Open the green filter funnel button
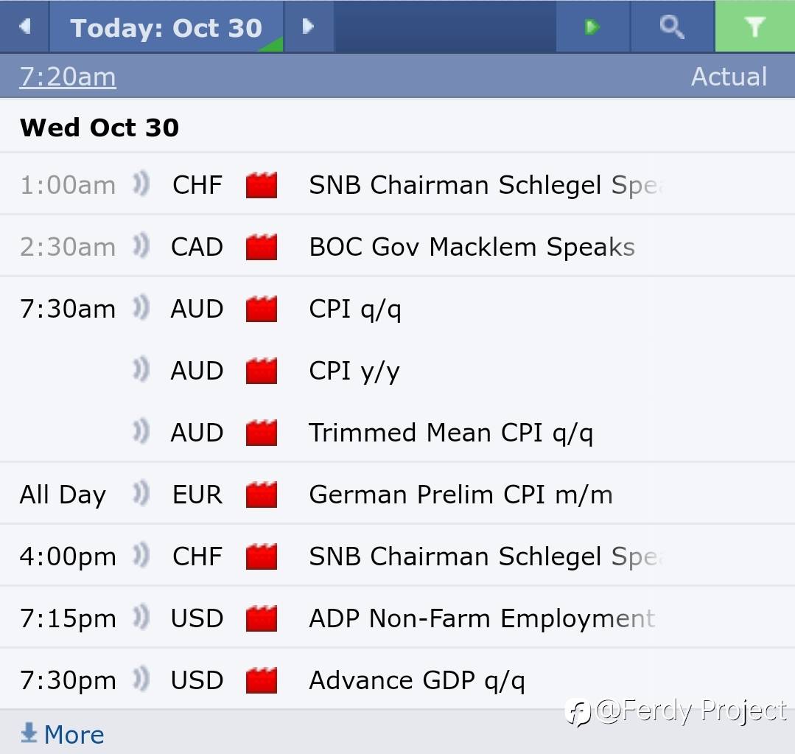Screen dimensions: 795x754 click(754, 27)
